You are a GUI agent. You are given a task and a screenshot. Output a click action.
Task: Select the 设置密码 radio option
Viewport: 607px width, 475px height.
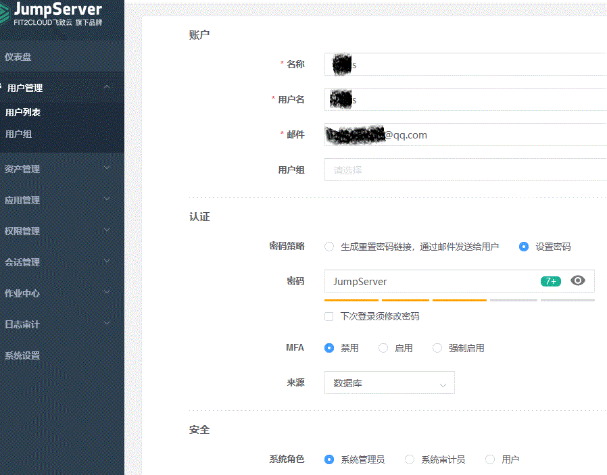pyautogui.click(x=524, y=247)
